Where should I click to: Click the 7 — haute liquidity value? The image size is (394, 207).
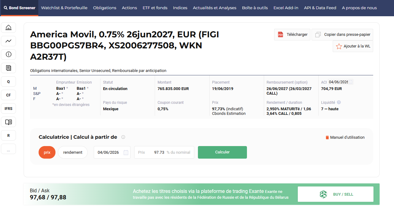pyautogui.click(x=330, y=109)
